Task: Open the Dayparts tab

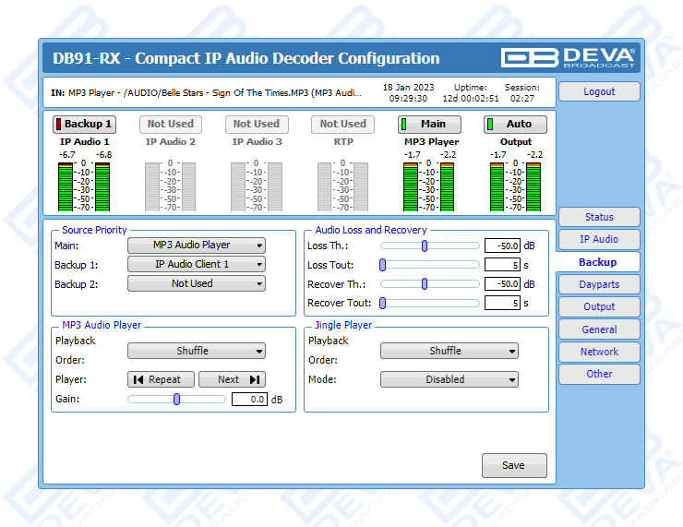Action: [x=598, y=284]
